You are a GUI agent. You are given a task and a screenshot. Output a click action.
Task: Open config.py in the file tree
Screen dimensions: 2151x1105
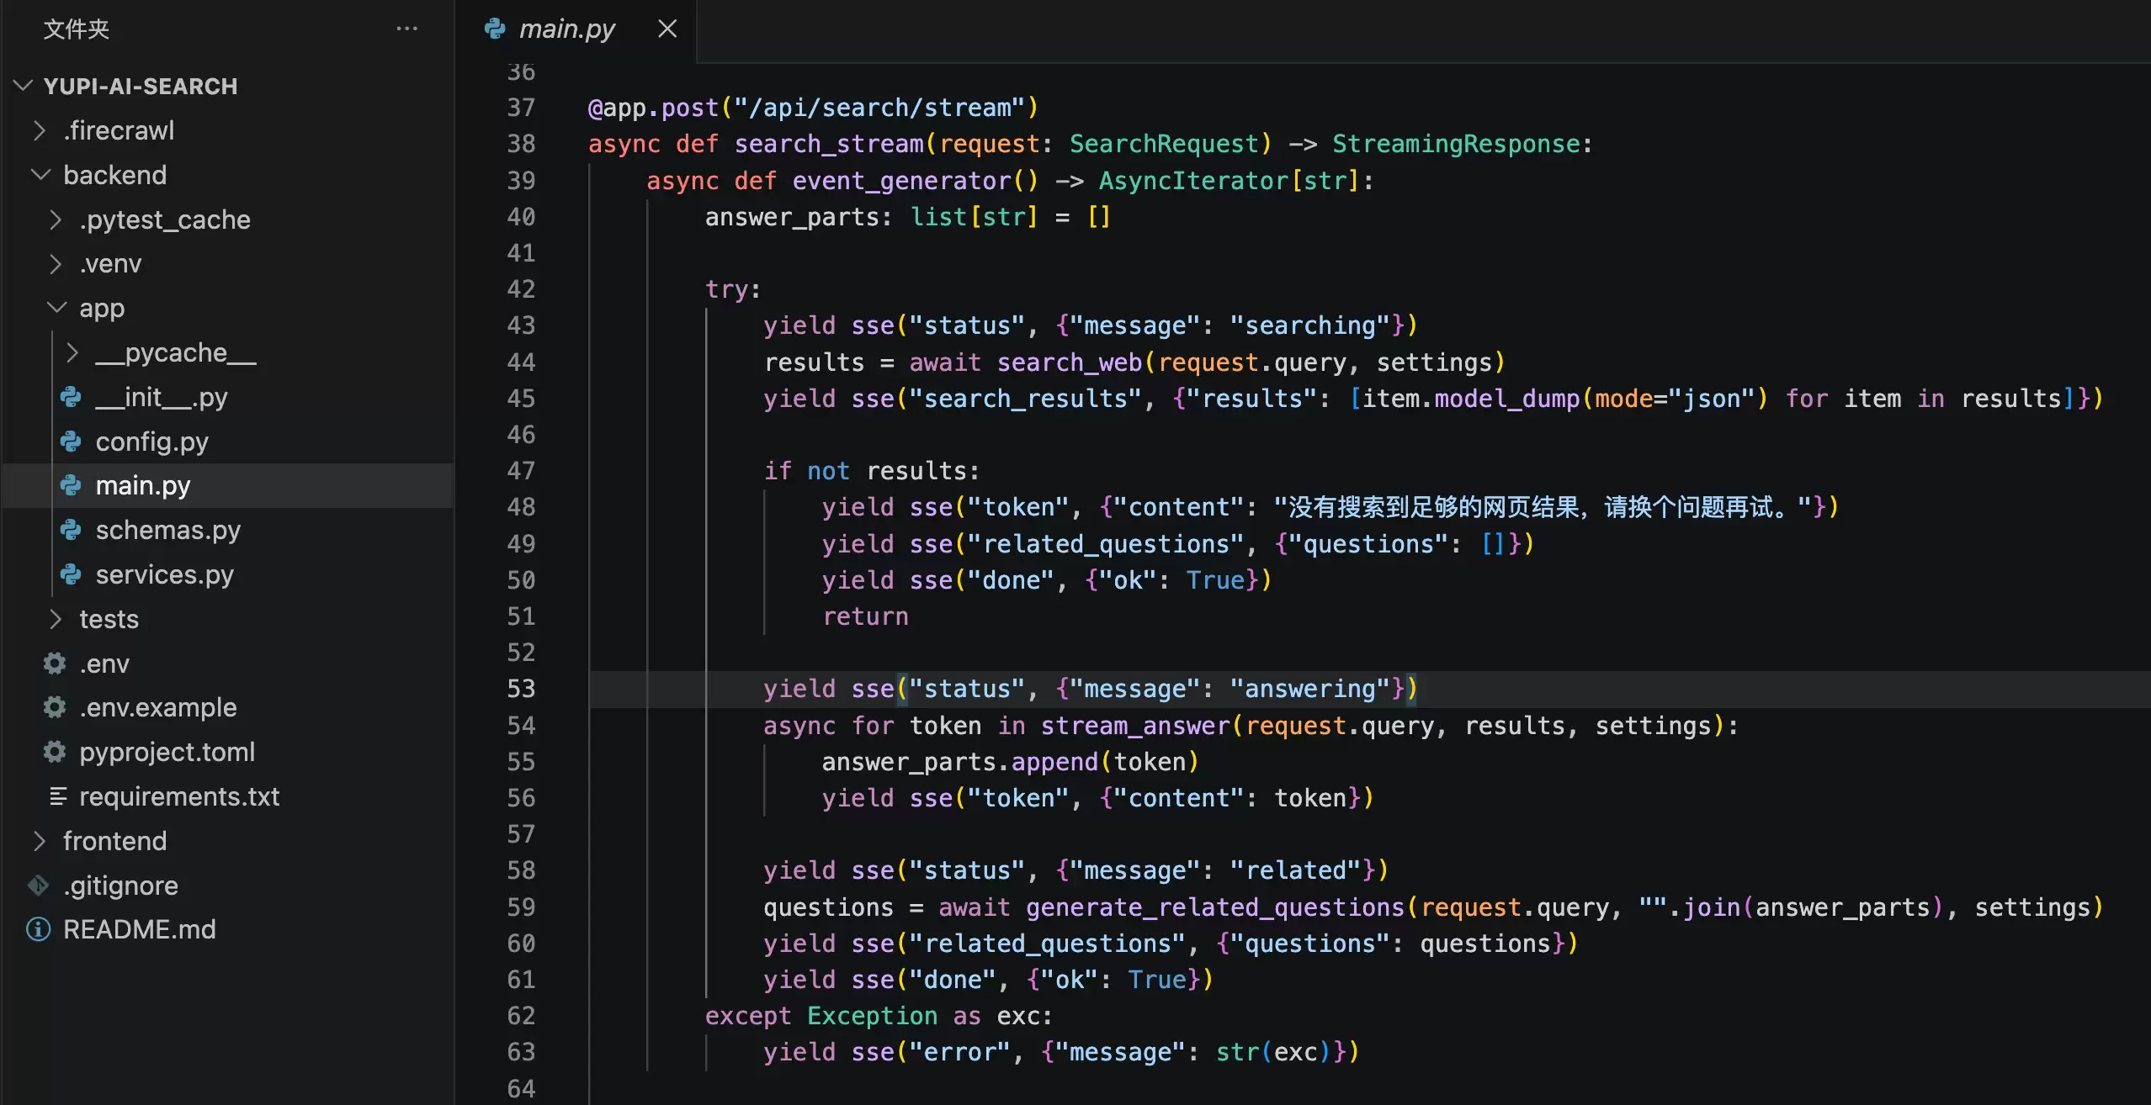point(151,441)
